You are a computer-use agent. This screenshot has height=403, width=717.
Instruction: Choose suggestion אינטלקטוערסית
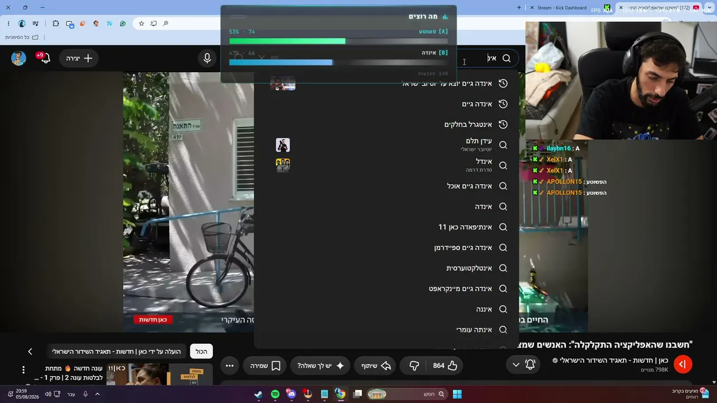pos(387,268)
